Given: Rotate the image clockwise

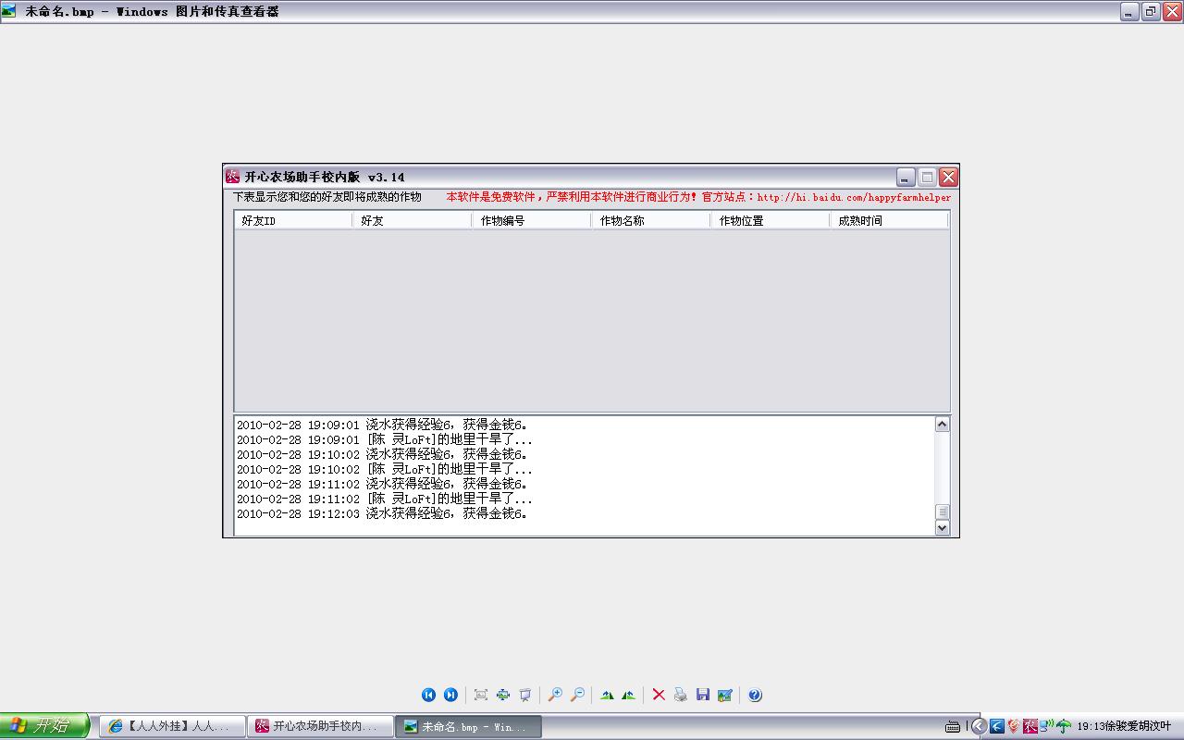Looking at the screenshot, I should 607,695.
